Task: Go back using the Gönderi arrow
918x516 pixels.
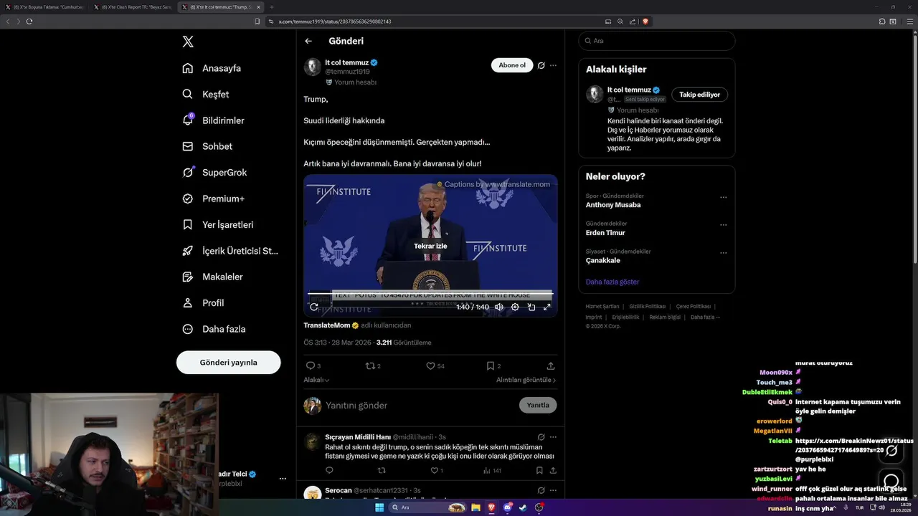Action: coord(308,41)
